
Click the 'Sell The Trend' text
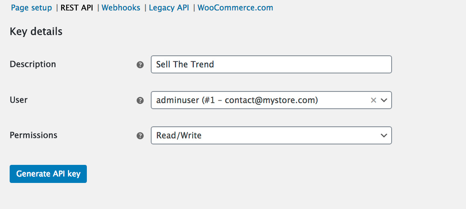185,65
